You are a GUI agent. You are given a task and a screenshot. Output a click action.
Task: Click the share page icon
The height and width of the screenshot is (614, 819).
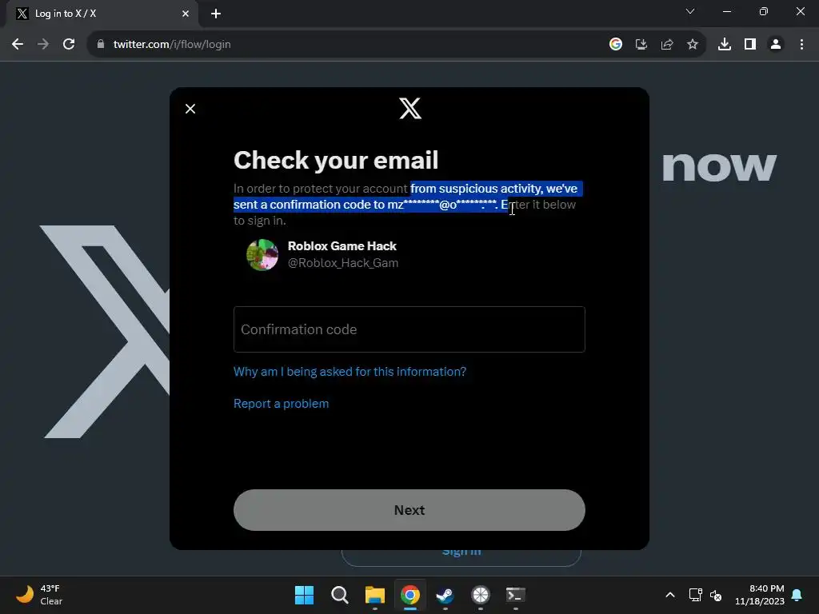pos(666,45)
